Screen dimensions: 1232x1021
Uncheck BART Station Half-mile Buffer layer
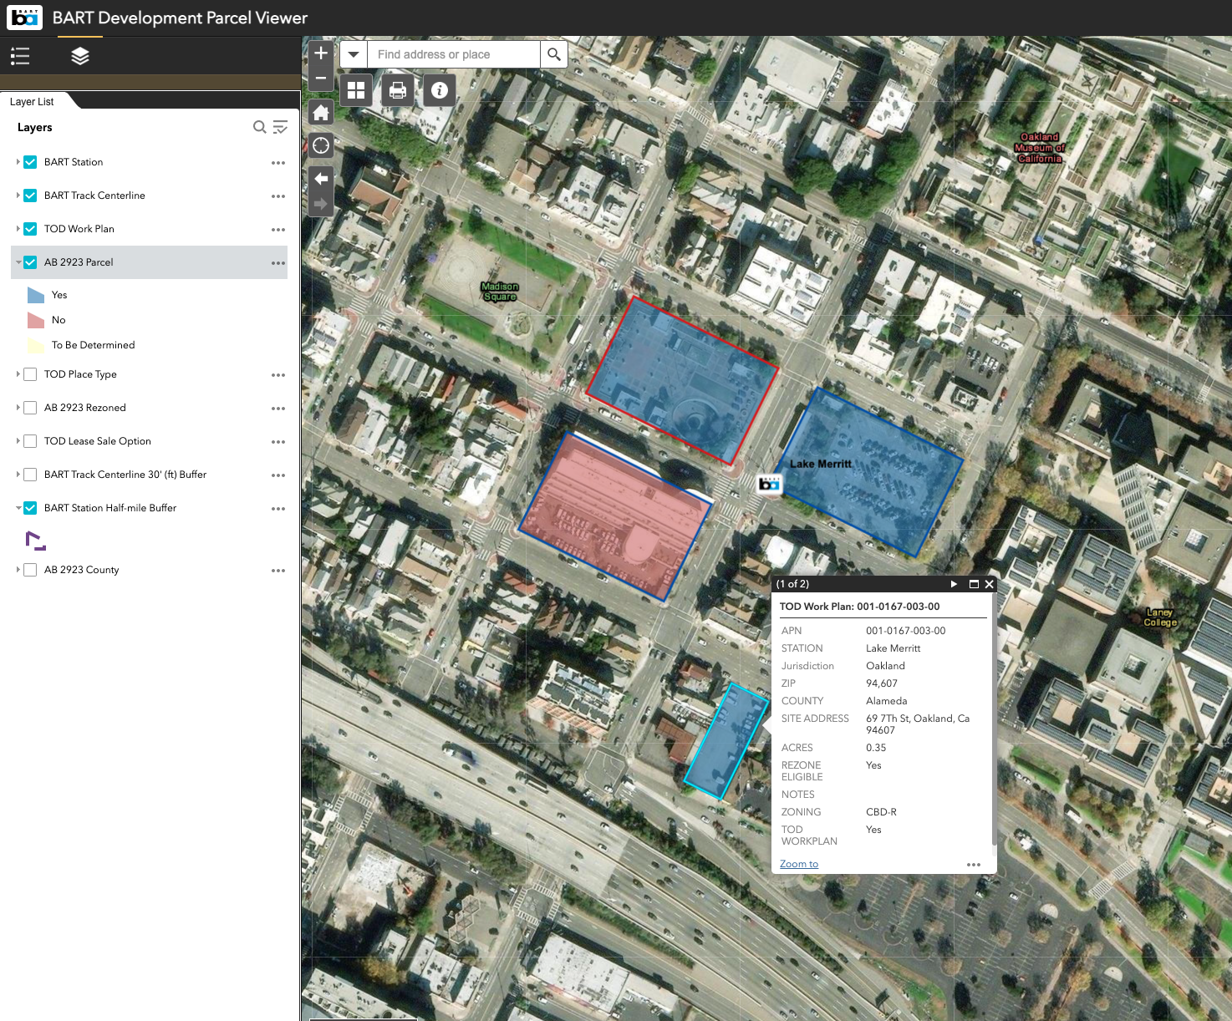(30, 508)
